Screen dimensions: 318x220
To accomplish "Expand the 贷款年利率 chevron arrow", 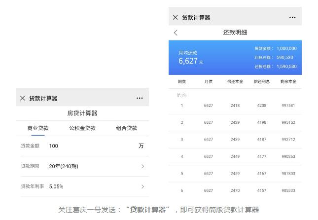I will (143, 187).
